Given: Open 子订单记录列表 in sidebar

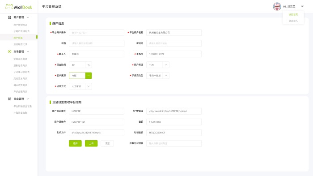Looking at the screenshot, I should pos(21,72).
